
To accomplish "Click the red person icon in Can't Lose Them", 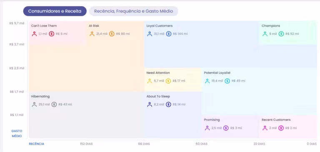I will (x=34, y=34).
